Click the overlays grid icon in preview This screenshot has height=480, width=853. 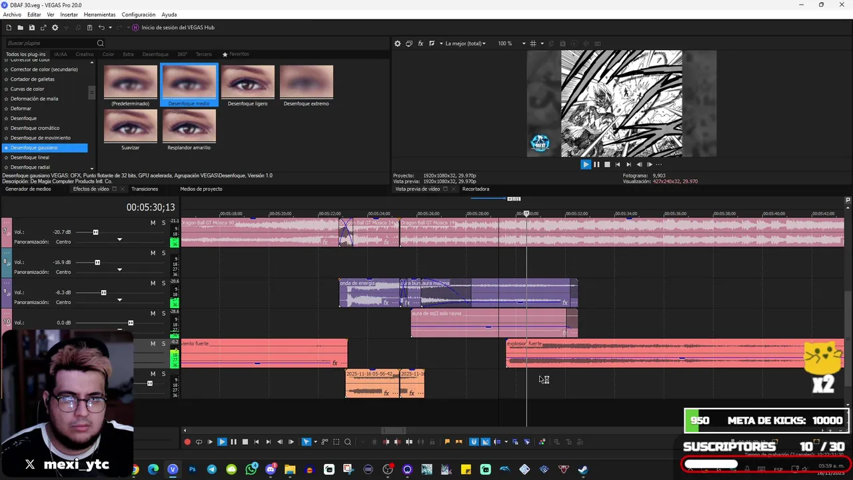click(x=533, y=43)
